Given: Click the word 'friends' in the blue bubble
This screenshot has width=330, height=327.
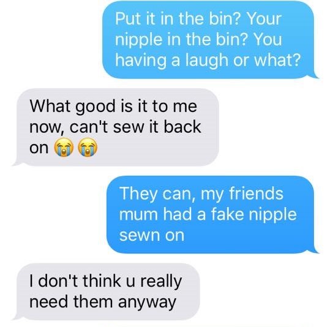Looking at the screenshot, I should [256, 194].
